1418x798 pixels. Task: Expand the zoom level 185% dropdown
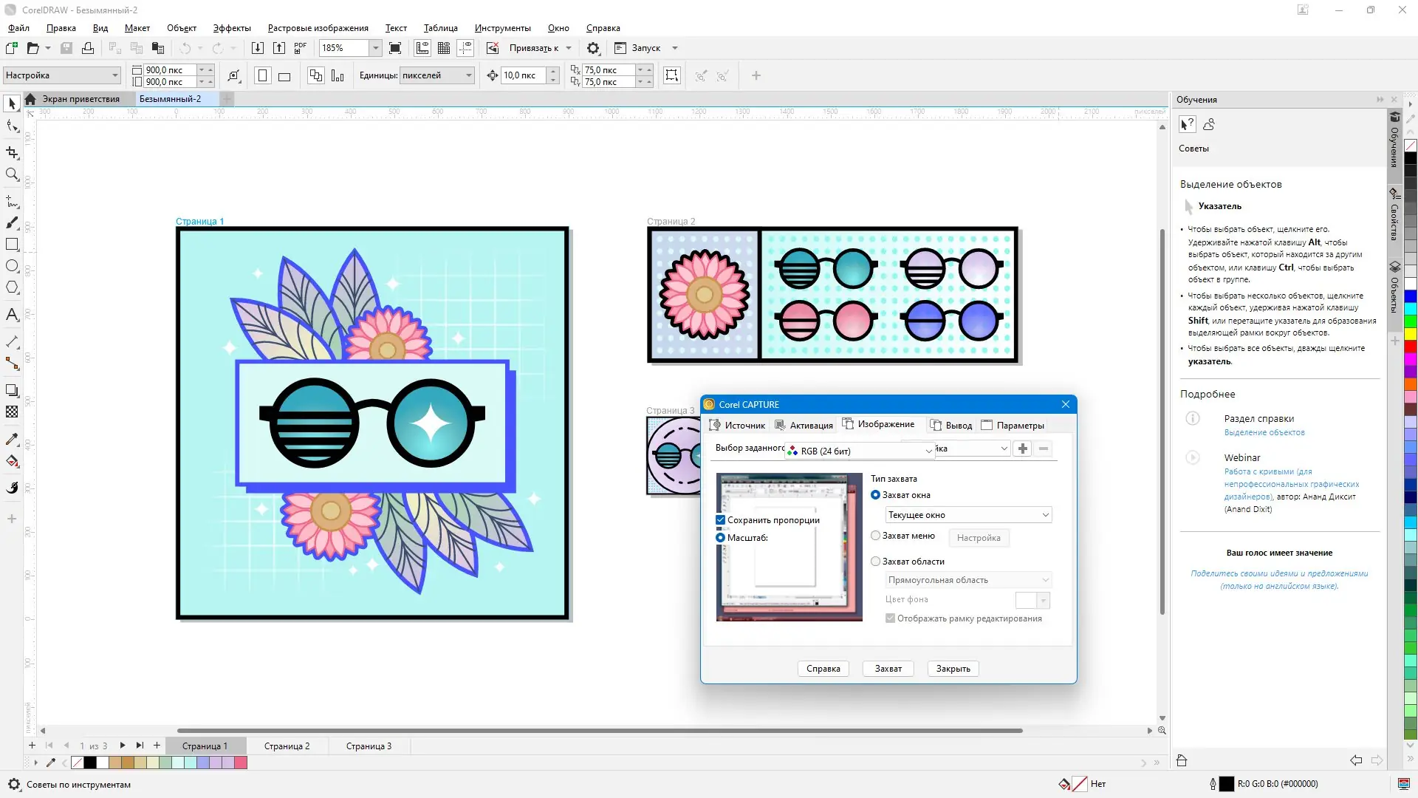tap(375, 48)
